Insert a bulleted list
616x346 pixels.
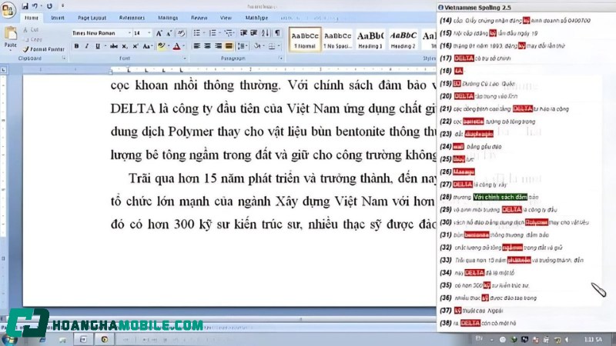[197, 33]
